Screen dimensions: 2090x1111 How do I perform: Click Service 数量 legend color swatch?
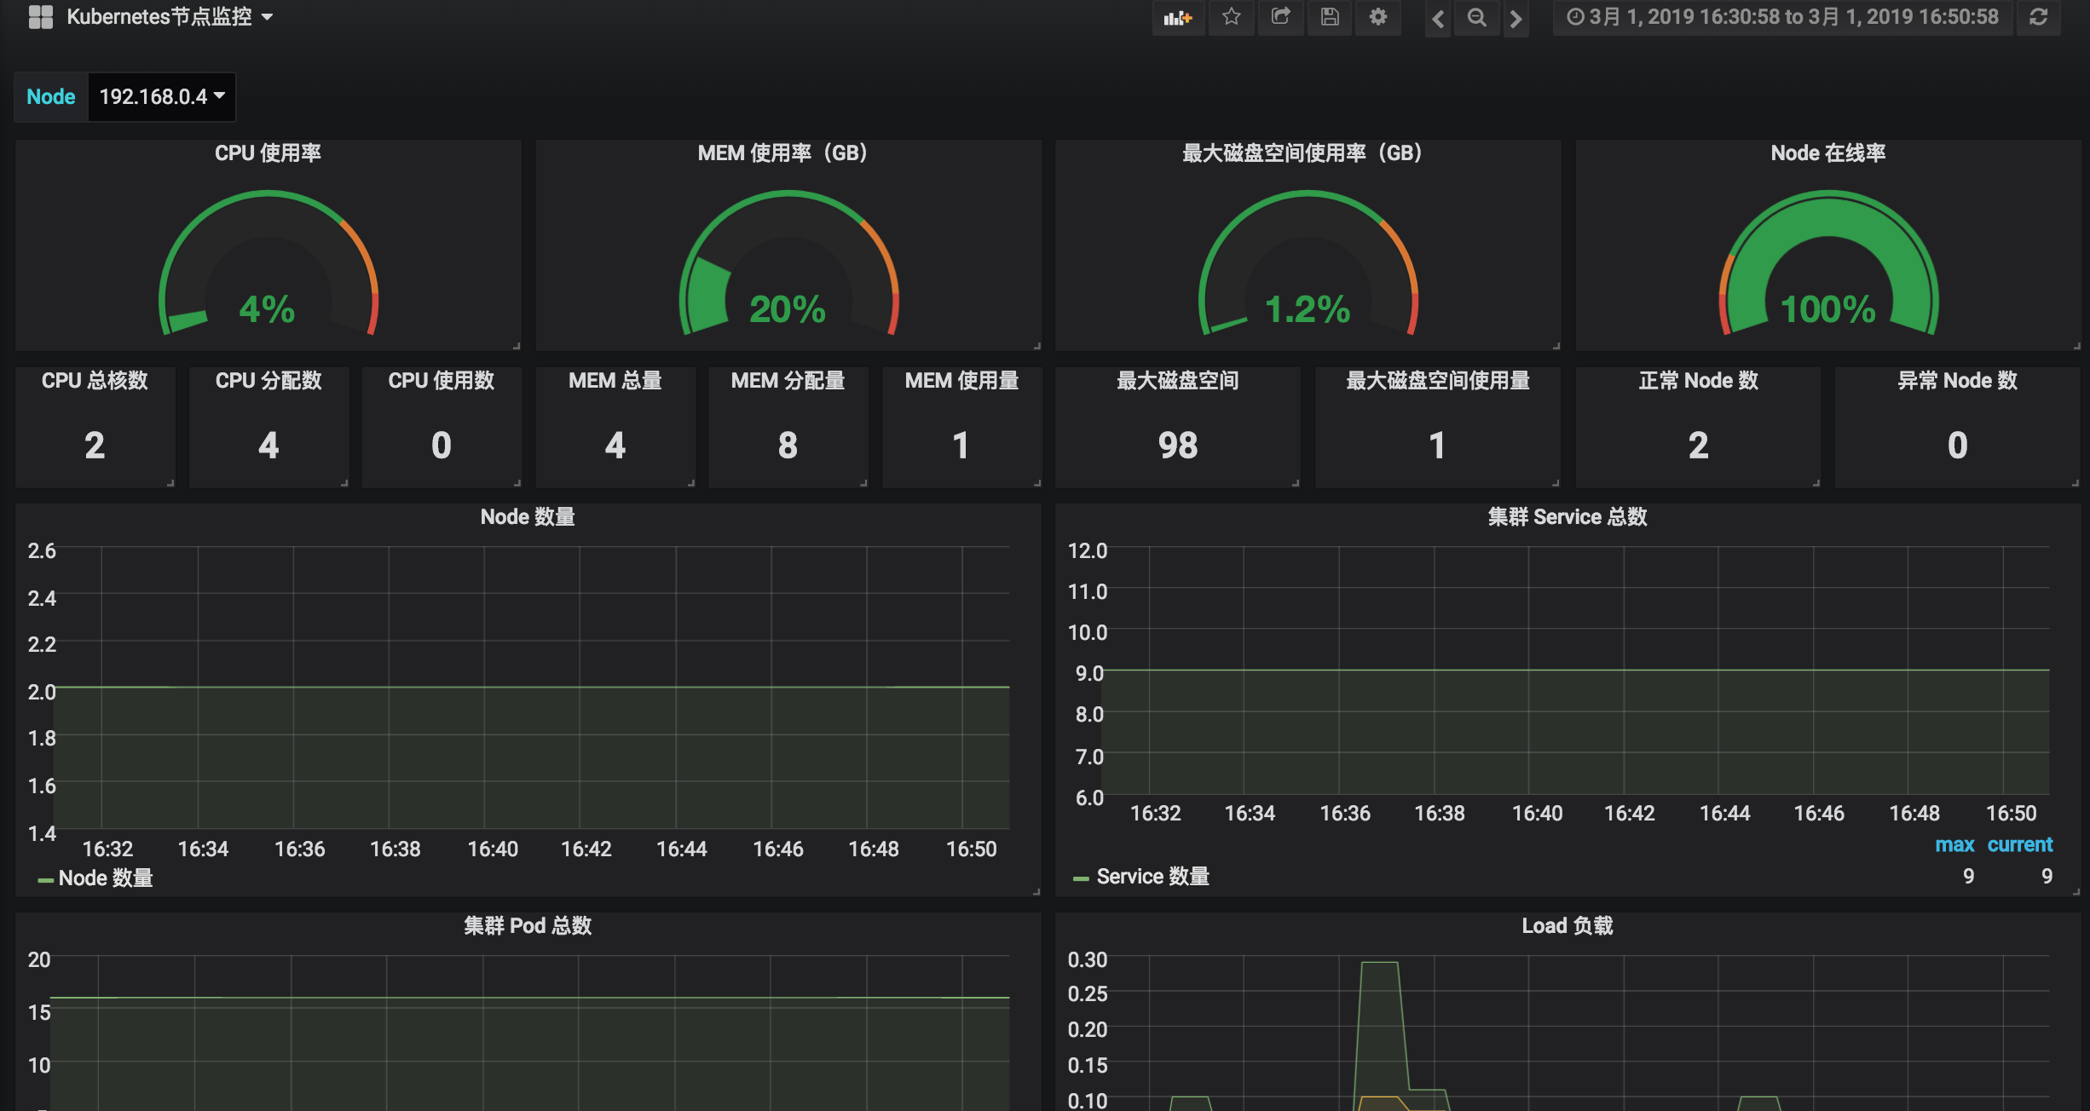(1081, 878)
